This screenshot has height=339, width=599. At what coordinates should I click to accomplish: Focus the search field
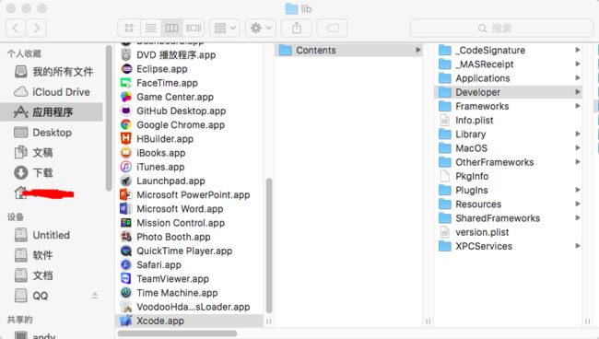click(x=501, y=28)
